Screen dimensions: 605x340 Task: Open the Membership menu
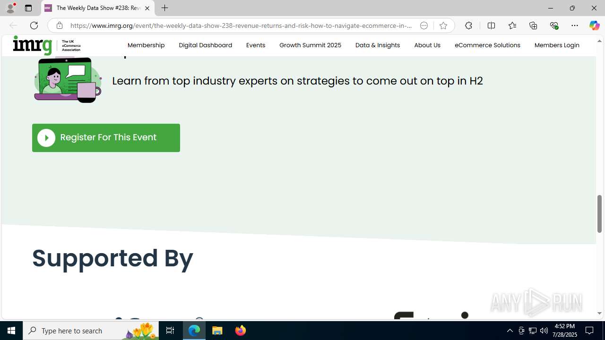146,45
